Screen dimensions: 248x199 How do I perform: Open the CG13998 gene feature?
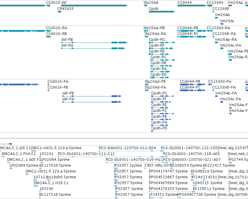213,12
